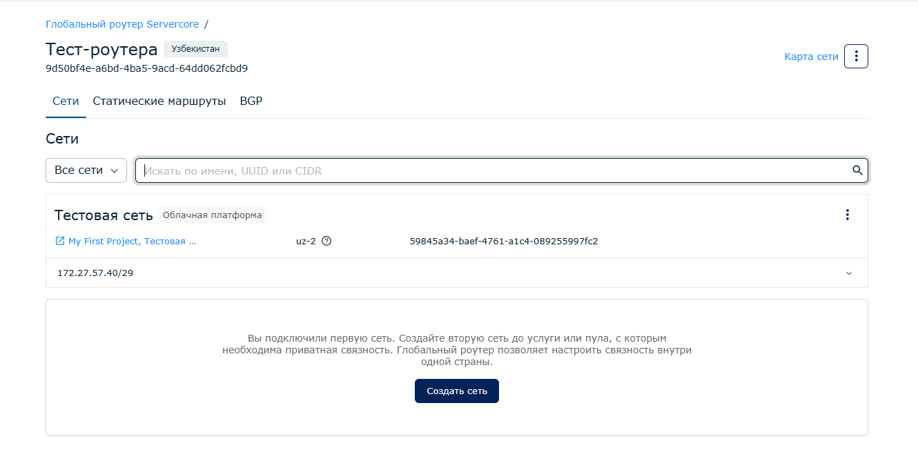Click the network UUID 59845a34-baef text
This screenshot has width=918, height=470.
tap(503, 242)
